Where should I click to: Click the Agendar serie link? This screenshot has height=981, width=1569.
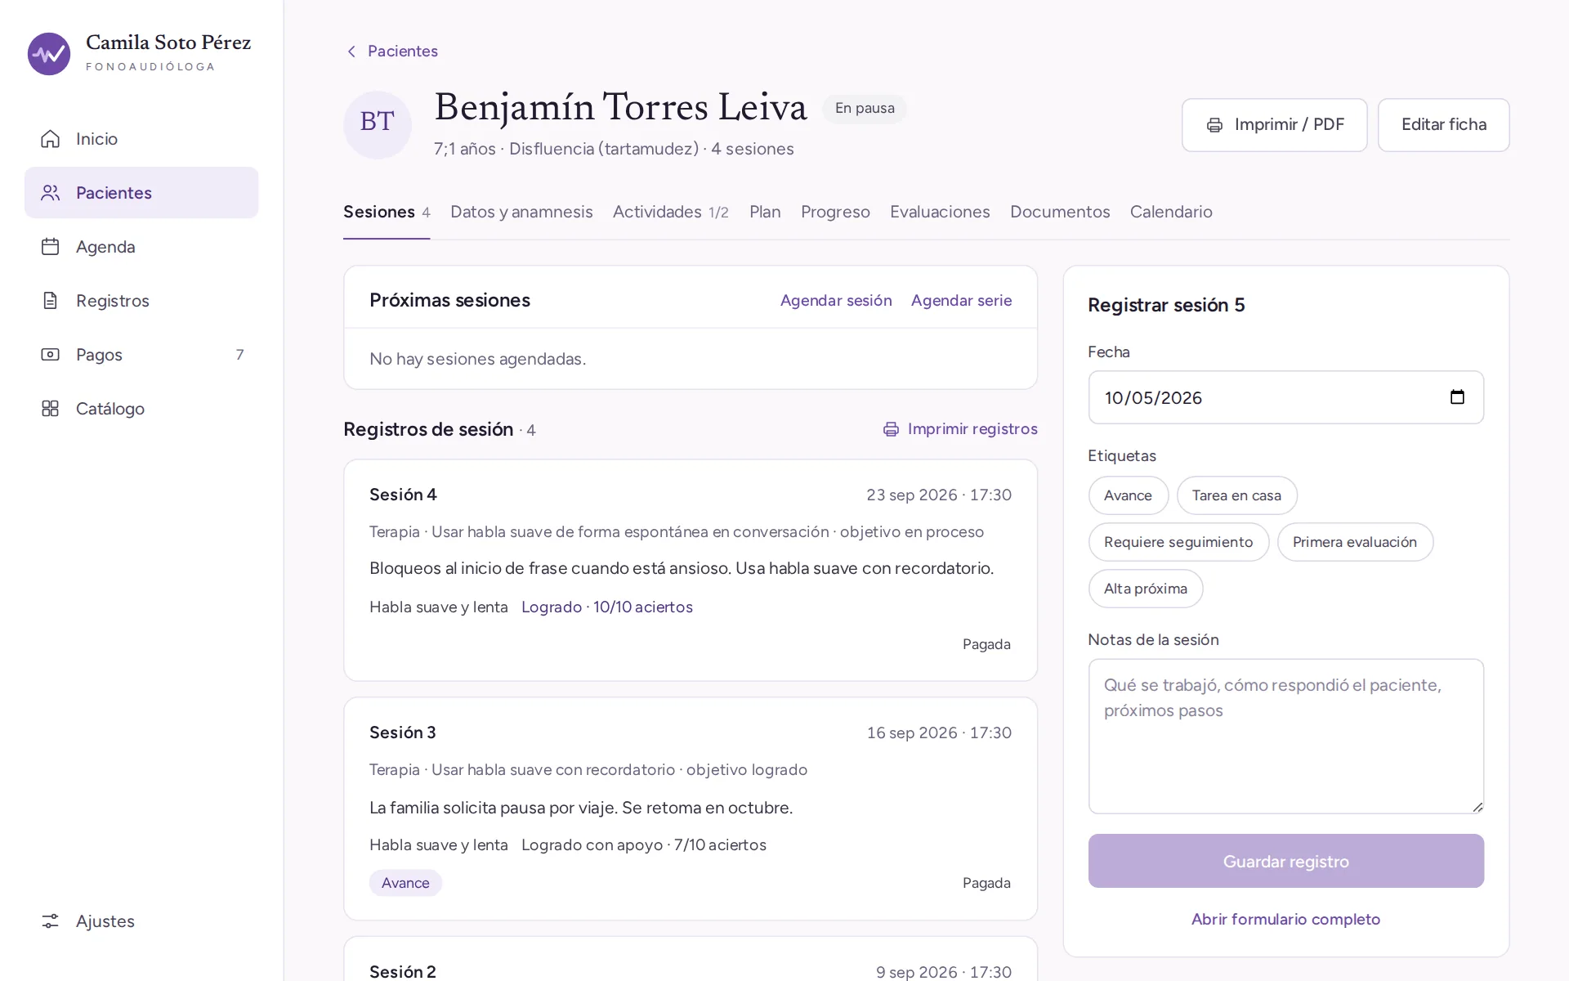961,300
